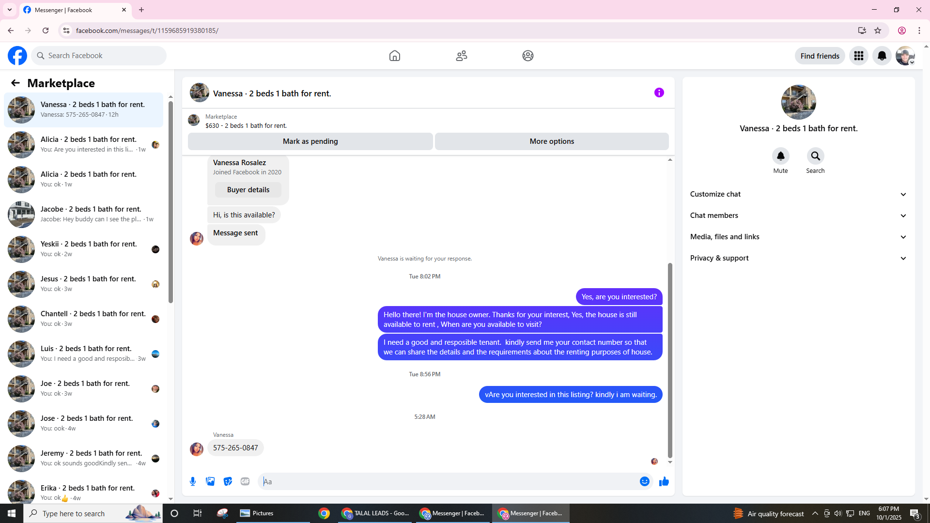Viewport: 930px width, 523px height.
Task: Open conversation information purple icon
Action: [659, 92]
